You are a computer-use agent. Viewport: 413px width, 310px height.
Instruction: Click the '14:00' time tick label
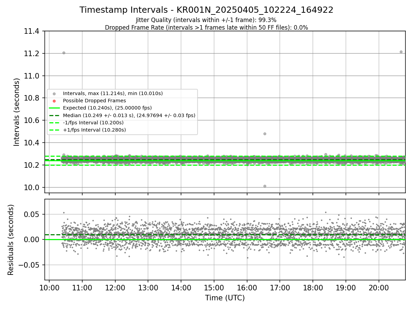181,287
